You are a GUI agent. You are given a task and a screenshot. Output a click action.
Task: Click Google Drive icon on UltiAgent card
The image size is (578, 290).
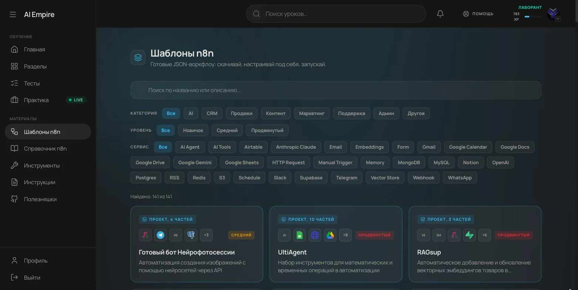[x=330, y=235]
